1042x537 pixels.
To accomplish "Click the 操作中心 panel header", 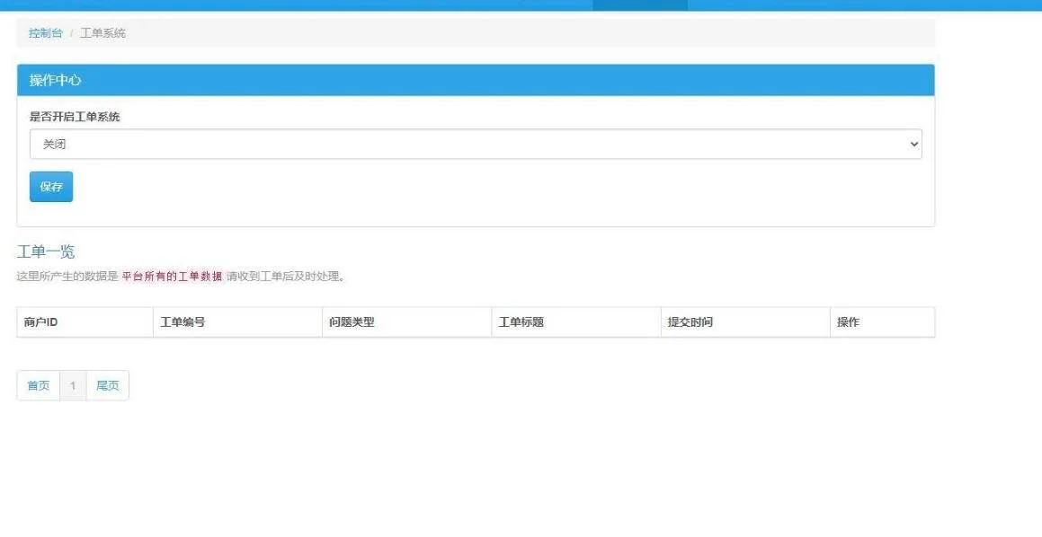I will click(x=55, y=80).
